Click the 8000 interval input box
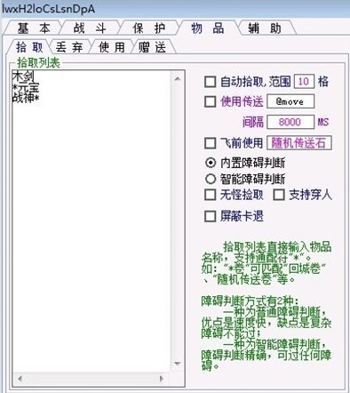The height and width of the screenshot is (393, 350). pyautogui.click(x=290, y=122)
